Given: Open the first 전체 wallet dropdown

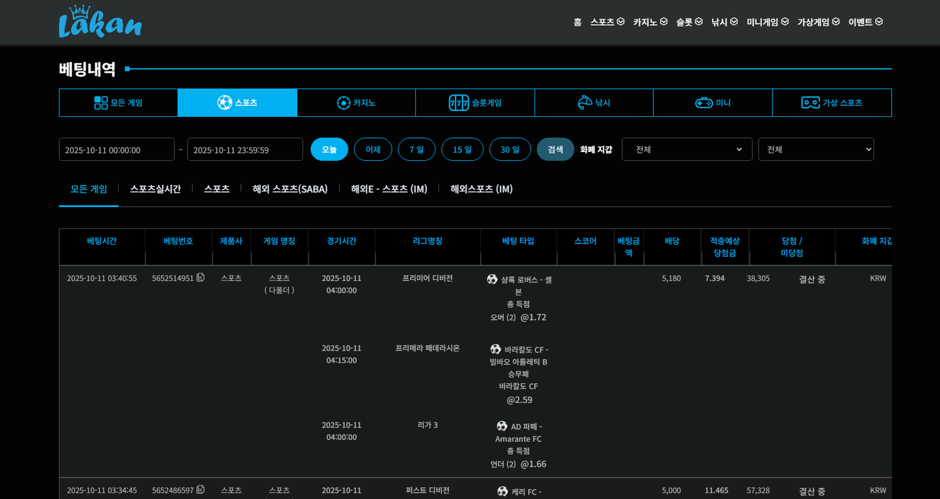Looking at the screenshot, I should pos(687,149).
